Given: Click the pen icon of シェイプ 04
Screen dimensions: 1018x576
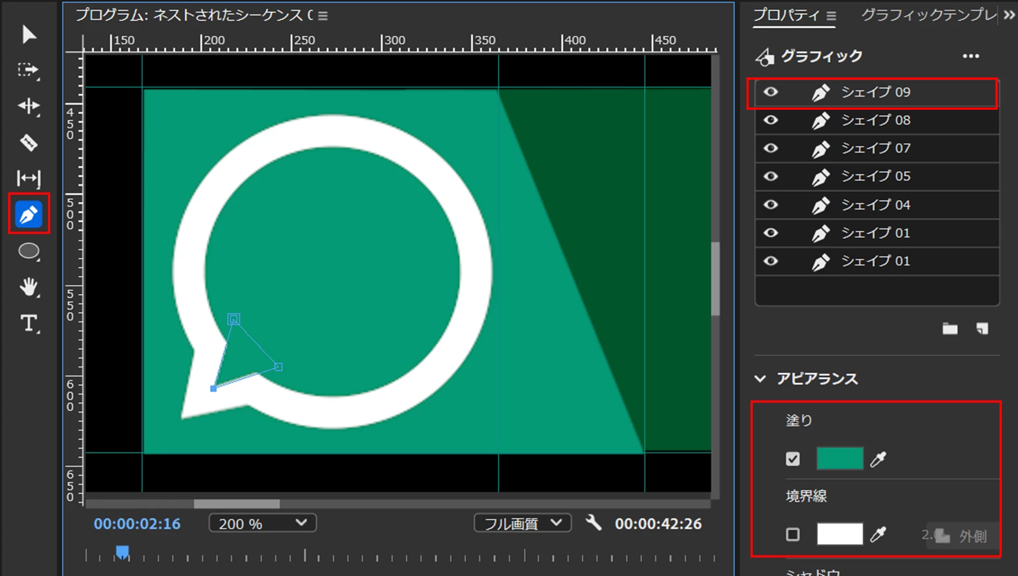Looking at the screenshot, I should 820,205.
